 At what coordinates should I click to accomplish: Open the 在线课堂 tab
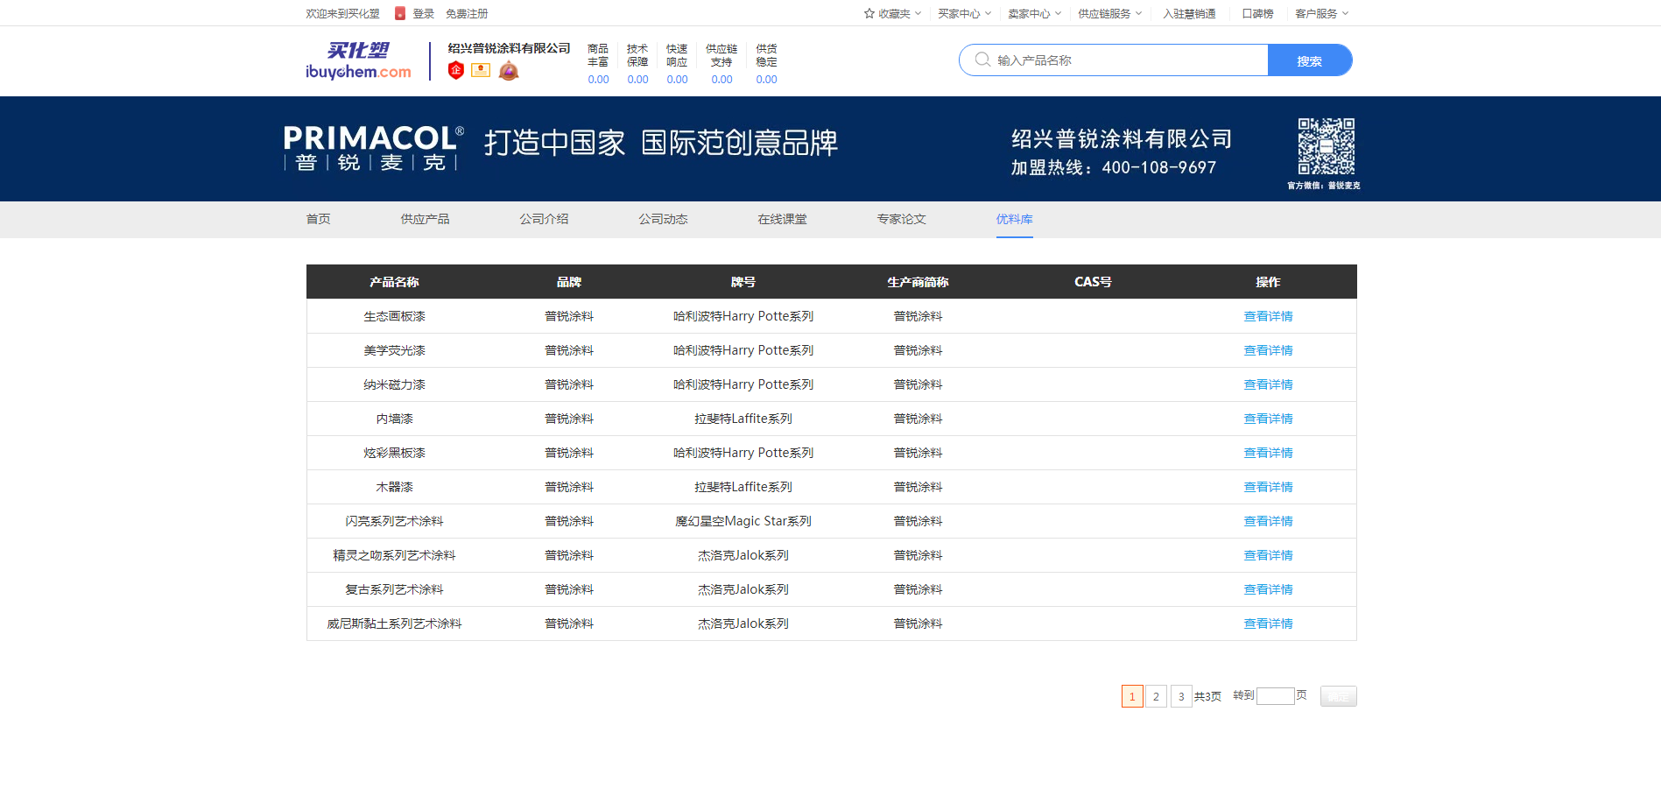click(782, 219)
